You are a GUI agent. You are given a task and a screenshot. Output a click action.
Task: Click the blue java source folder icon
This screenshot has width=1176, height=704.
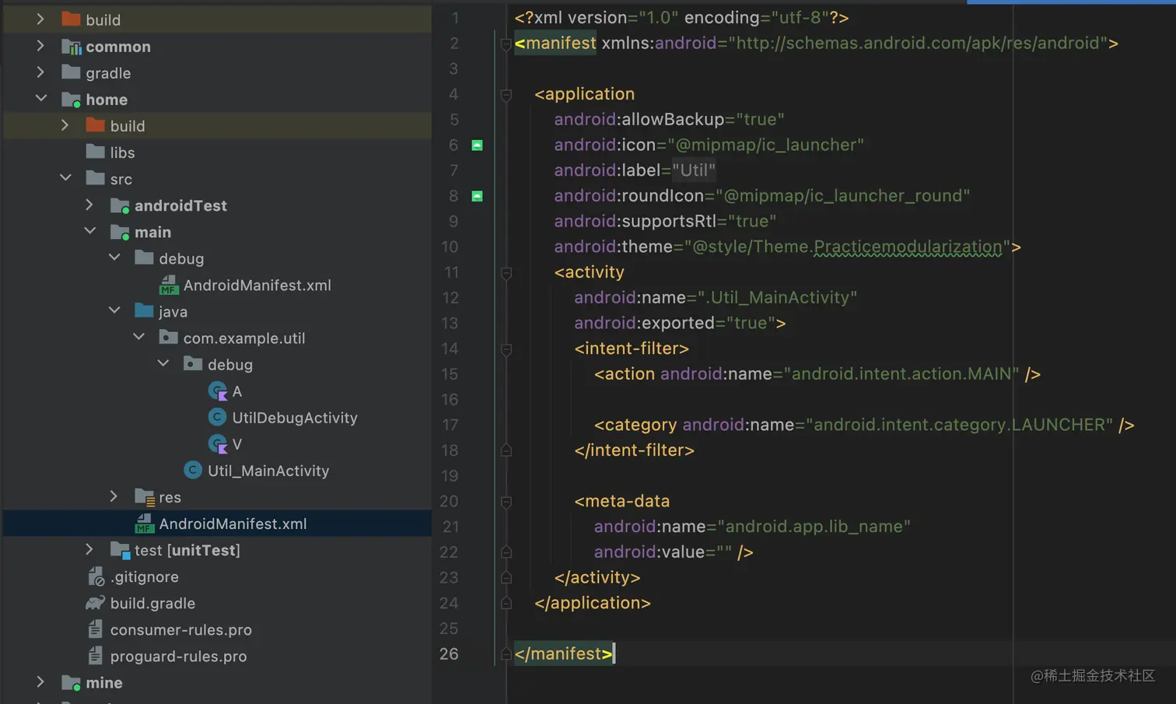tap(144, 310)
